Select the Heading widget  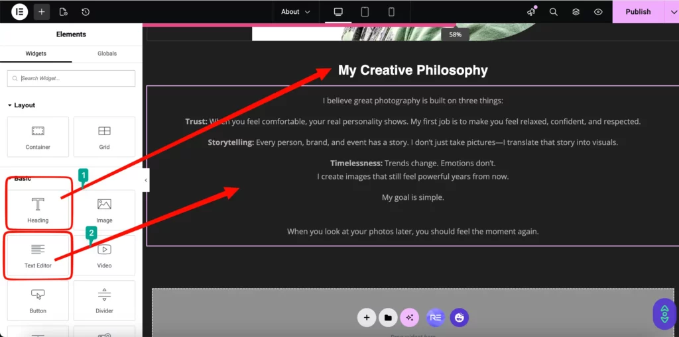(x=38, y=210)
